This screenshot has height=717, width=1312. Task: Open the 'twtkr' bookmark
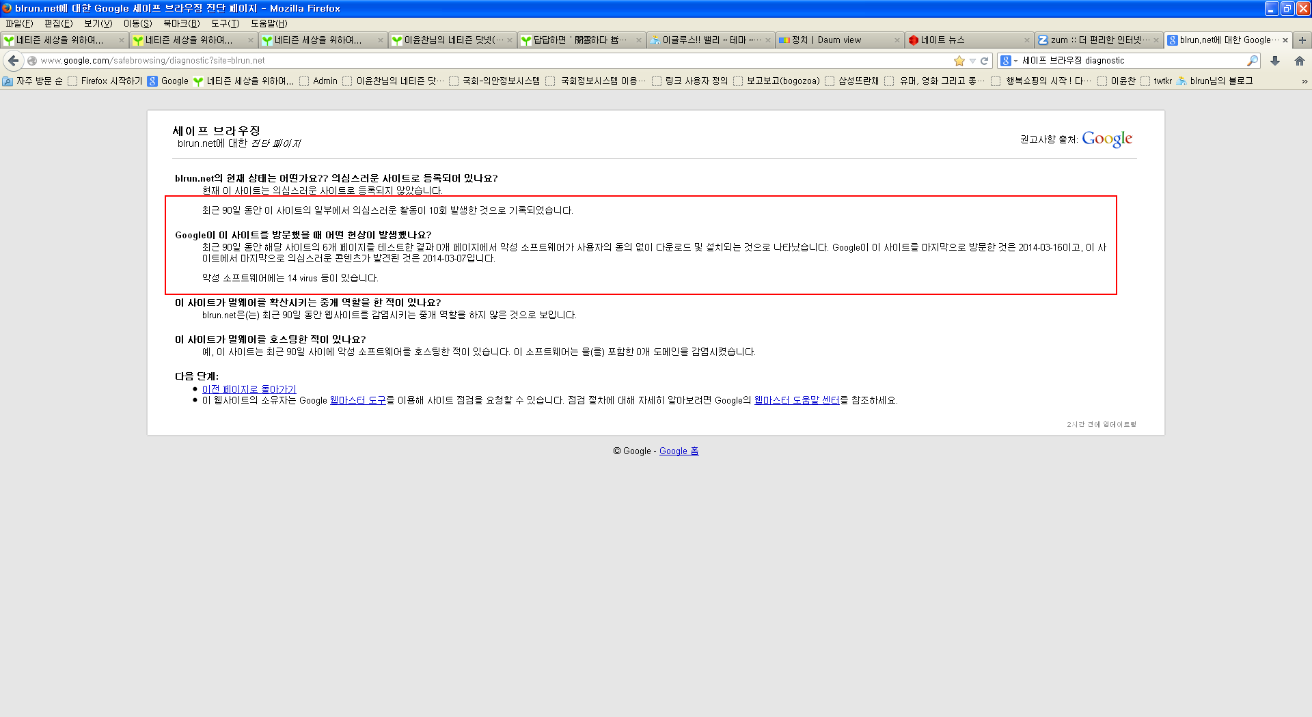[1157, 81]
